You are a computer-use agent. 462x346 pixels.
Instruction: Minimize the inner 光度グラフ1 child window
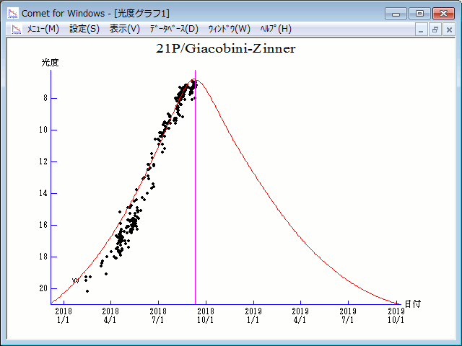422,30
